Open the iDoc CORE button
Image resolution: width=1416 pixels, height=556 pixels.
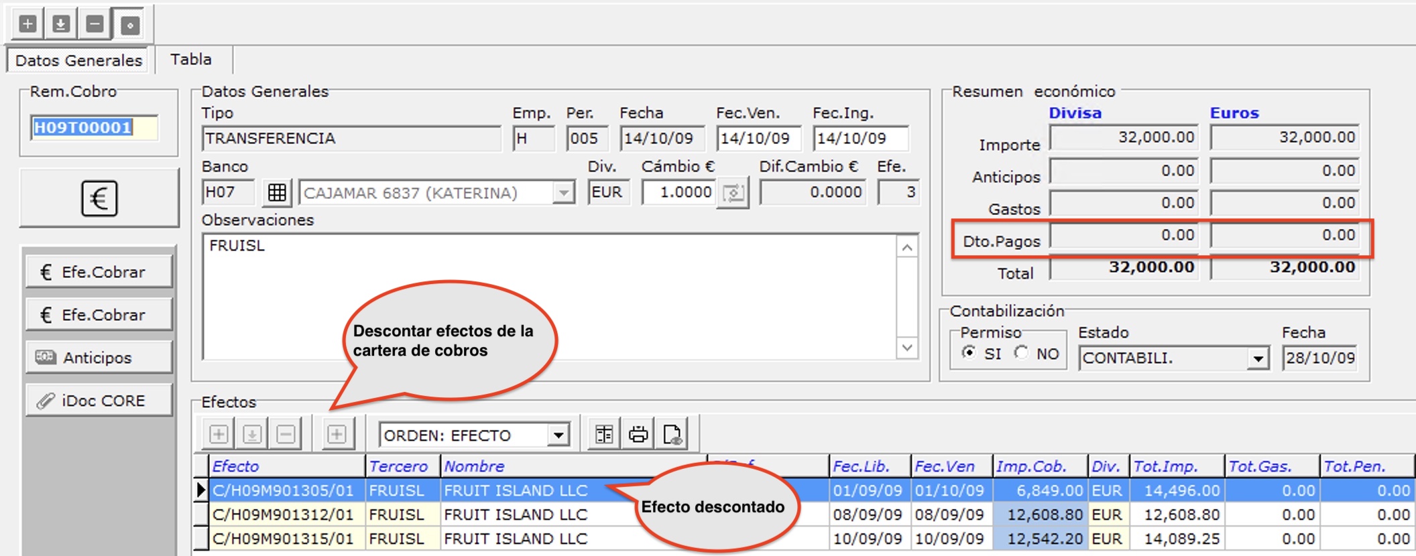click(x=99, y=401)
